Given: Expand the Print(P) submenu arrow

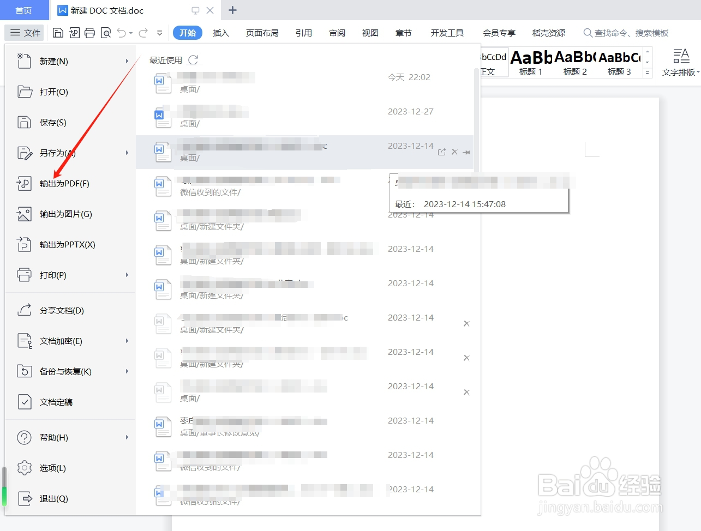Looking at the screenshot, I should point(127,275).
